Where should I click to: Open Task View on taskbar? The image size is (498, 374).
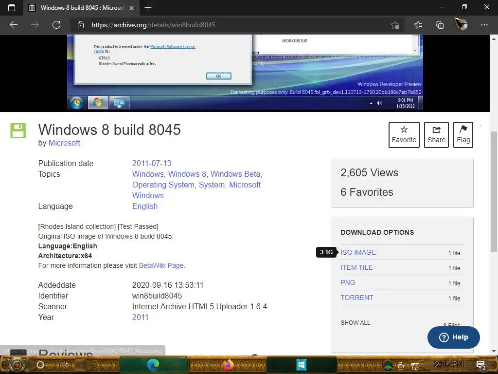click(64, 365)
